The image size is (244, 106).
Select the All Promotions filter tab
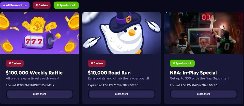coord(15,5)
